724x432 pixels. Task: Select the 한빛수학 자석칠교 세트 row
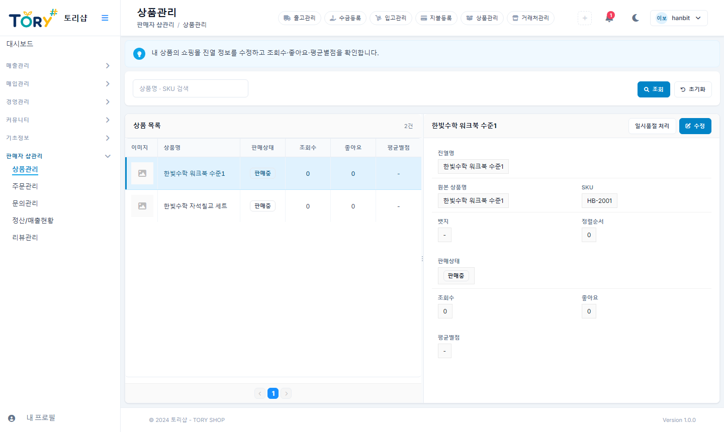click(274, 206)
